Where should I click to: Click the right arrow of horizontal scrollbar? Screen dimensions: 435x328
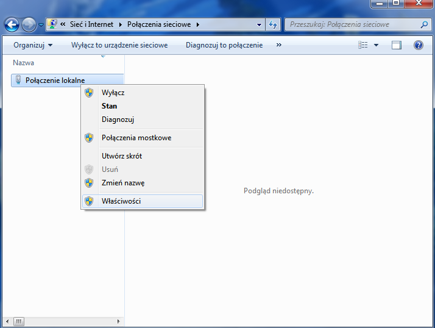pyautogui.click(x=118, y=322)
